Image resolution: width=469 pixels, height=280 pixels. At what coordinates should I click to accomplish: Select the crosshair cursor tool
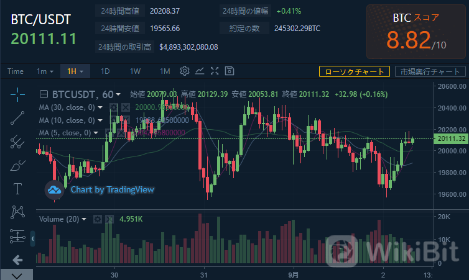(x=17, y=94)
